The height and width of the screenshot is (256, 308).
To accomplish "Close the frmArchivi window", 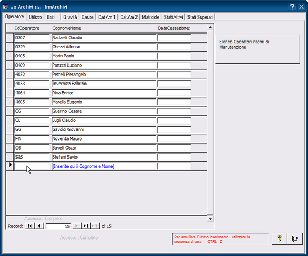I will click(x=301, y=7).
